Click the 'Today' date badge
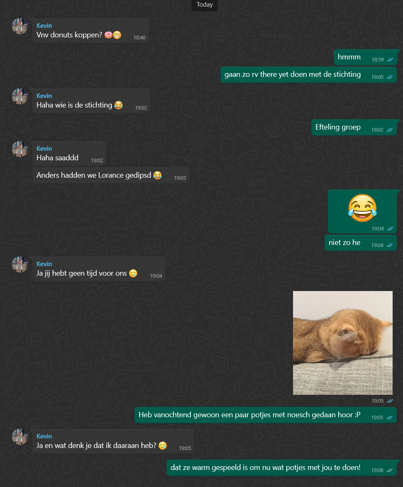 [205, 5]
